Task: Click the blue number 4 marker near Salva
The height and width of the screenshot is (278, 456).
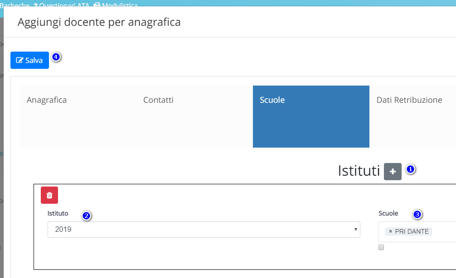Action: pyautogui.click(x=56, y=57)
